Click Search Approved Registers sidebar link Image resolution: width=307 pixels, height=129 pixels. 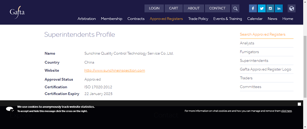click(262, 35)
